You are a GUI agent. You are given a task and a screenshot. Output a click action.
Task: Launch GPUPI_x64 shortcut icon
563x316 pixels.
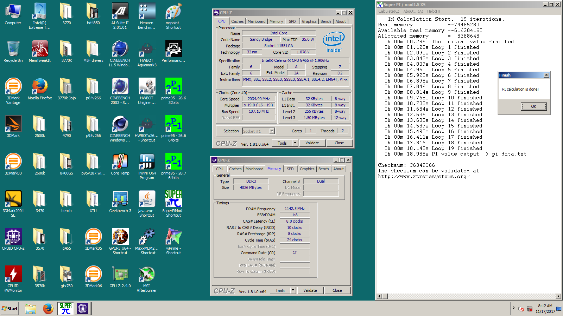pyautogui.click(x=120, y=241)
